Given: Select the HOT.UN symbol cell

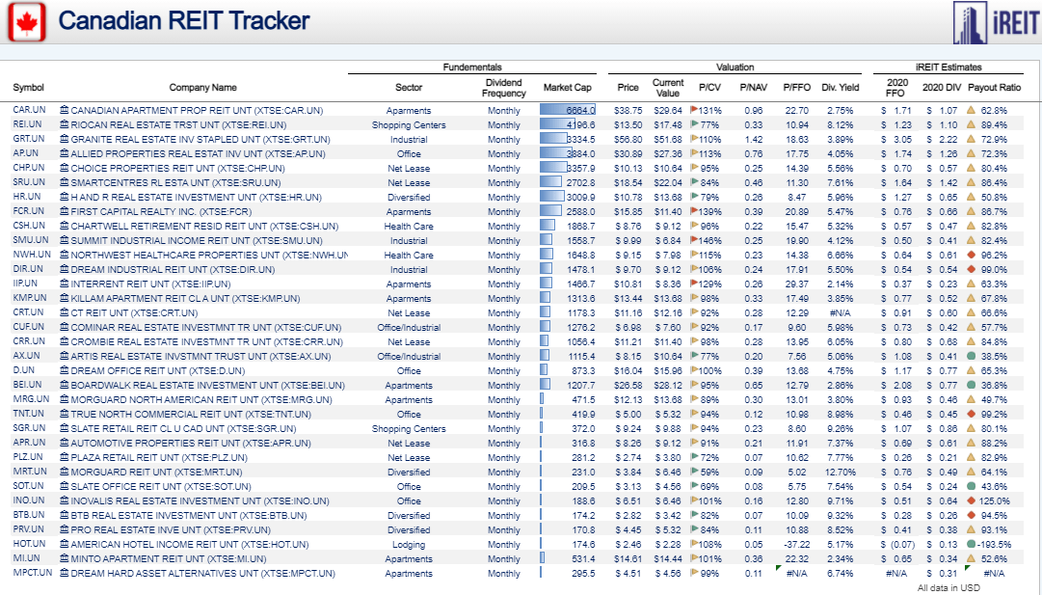Looking at the screenshot, I should pyautogui.click(x=29, y=544).
